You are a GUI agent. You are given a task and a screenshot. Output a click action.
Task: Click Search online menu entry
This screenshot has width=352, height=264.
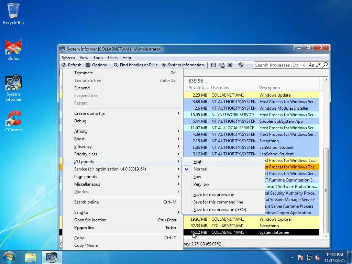click(x=123, y=202)
